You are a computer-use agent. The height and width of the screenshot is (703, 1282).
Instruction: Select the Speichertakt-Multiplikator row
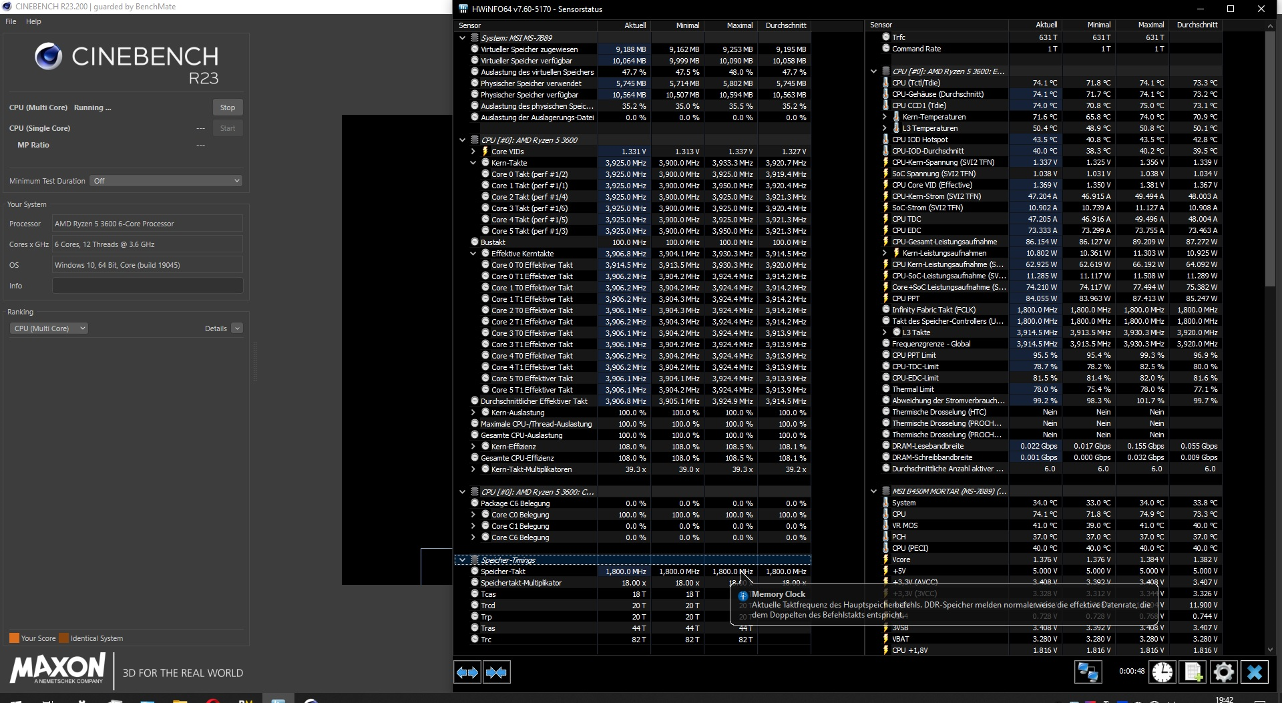633,583
